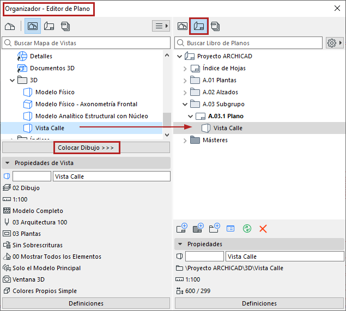The image size is (346, 311).
Task: Open gear settings dropdown beside Libro de Planos search
Action: coord(335,43)
